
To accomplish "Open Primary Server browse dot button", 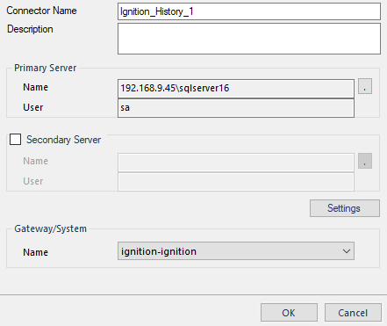I will (365, 86).
